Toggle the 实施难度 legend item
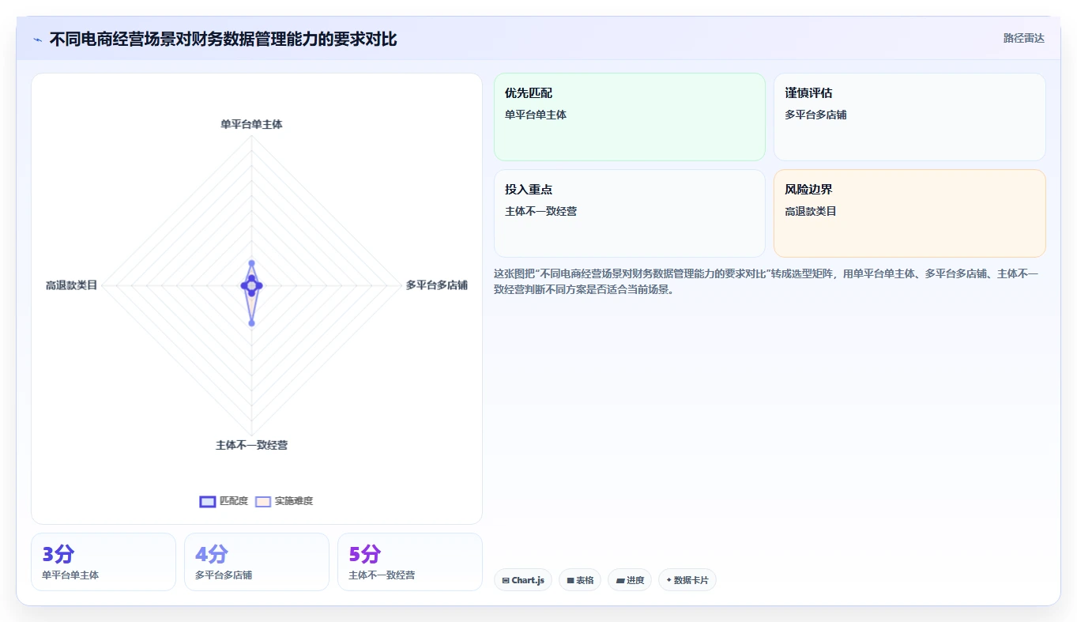1077x622 pixels. [284, 501]
